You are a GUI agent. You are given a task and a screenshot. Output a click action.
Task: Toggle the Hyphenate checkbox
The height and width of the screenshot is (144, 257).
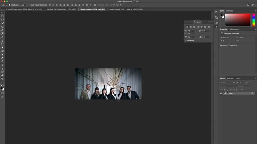(x=186, y=40)
